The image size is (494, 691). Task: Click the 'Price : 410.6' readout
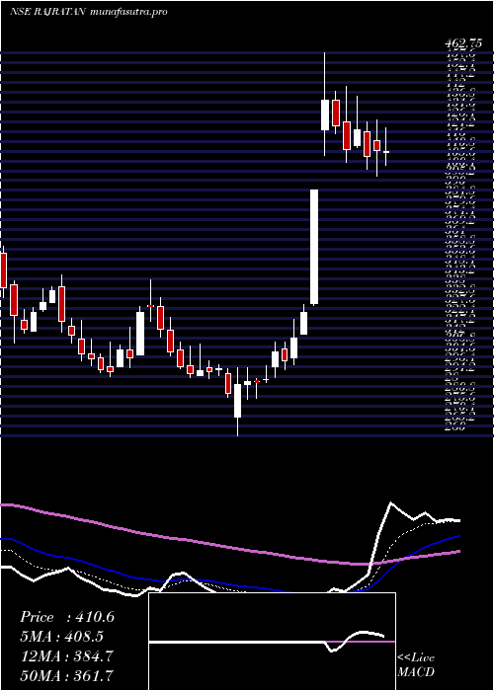click(x=67, y=617)
